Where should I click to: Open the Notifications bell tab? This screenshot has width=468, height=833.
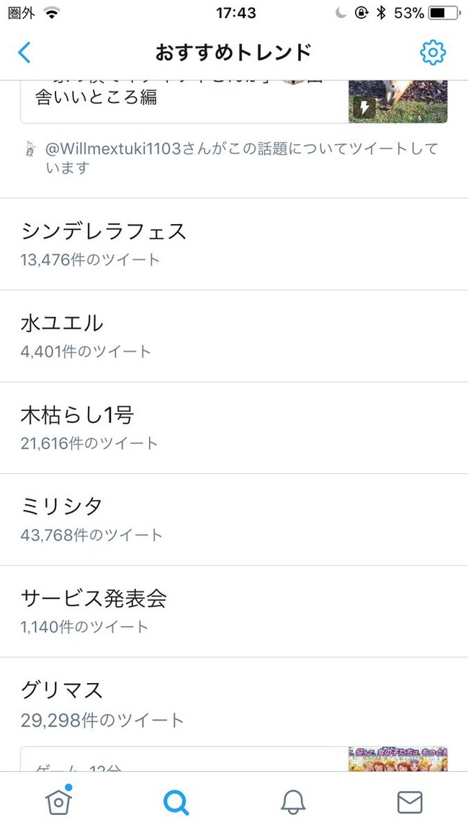point(293,802)
